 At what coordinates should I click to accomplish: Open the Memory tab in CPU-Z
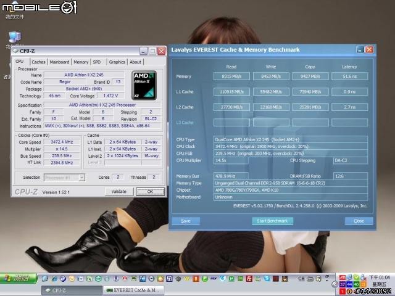(x=81, y=62)
